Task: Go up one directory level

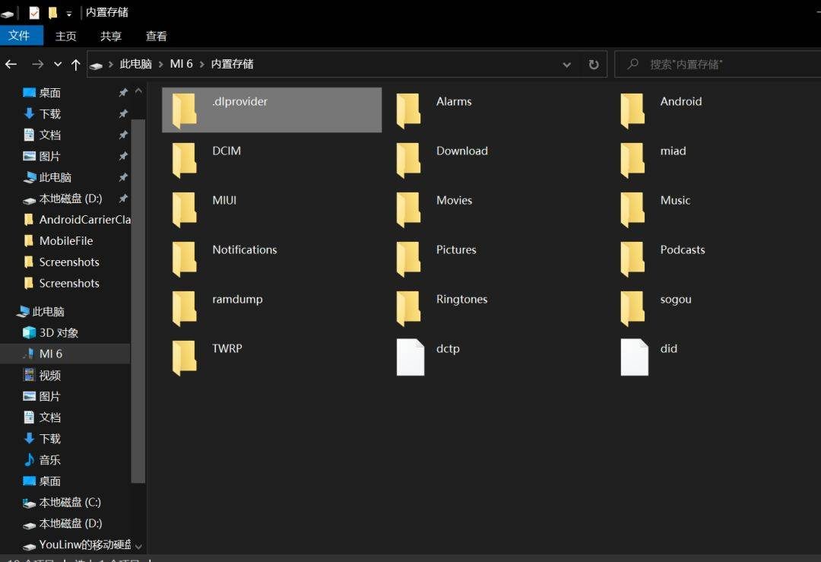Action: click(75, 65)
